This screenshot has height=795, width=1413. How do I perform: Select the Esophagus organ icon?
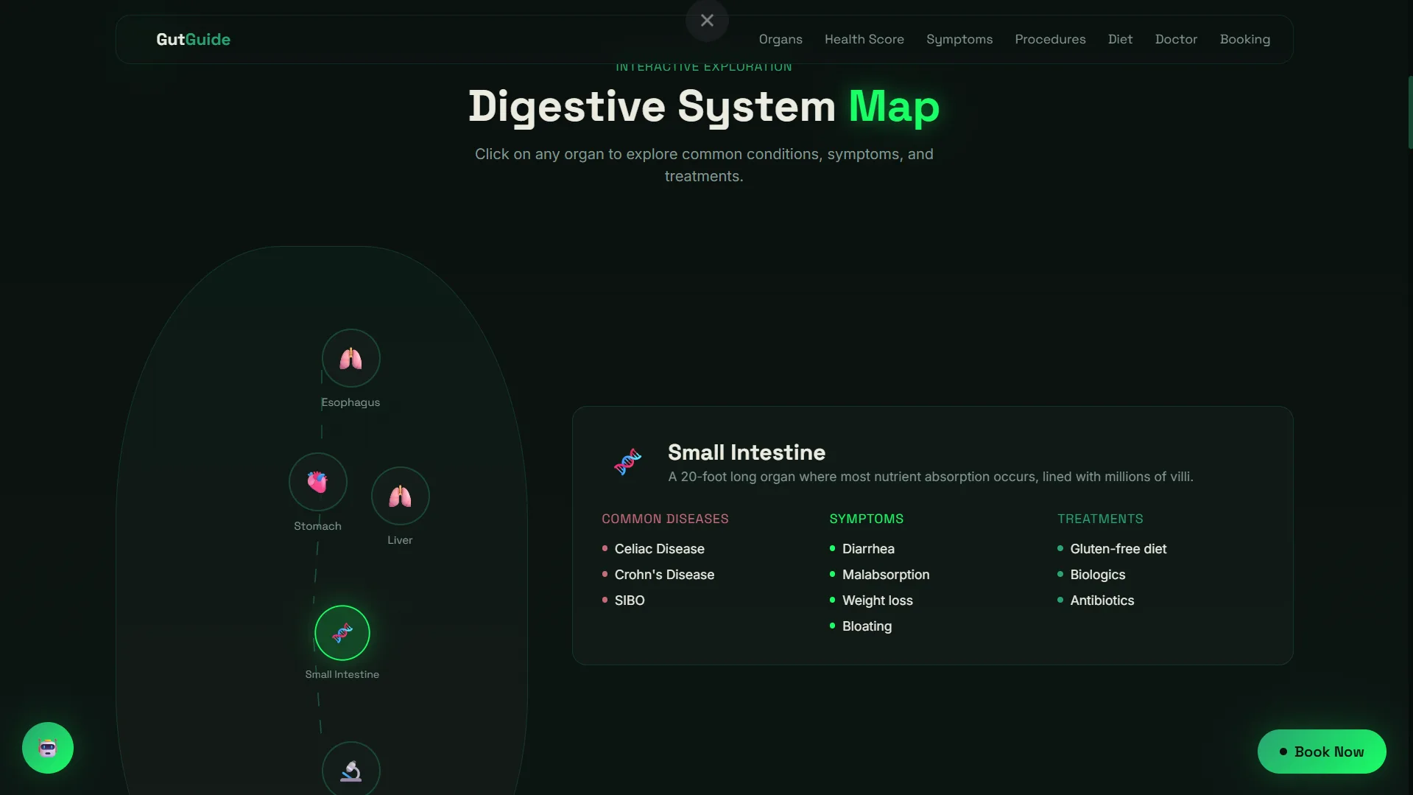tap(350, 358)
